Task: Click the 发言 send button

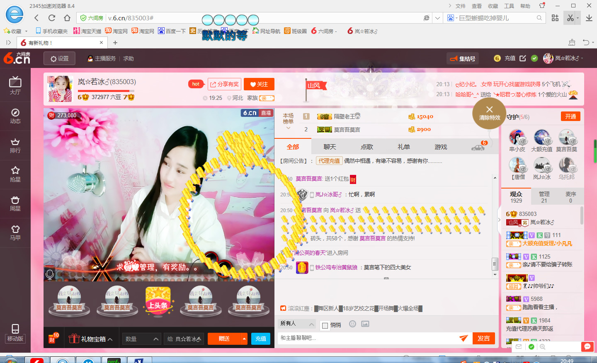Action: pyautogui.click(x=483, y=338)
